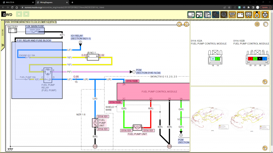Open a new diagram window
This screenshot has width=273, height=153.
[x=191, y=15]
